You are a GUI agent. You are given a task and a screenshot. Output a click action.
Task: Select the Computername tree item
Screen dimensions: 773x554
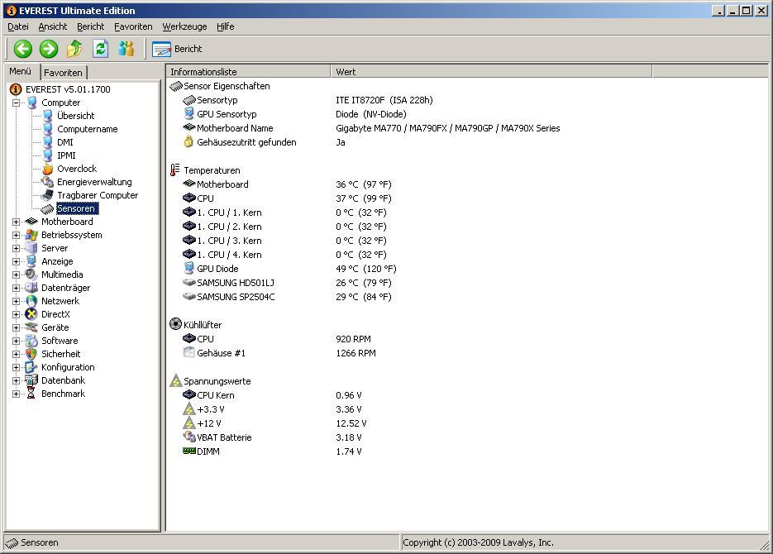point(88,129)
